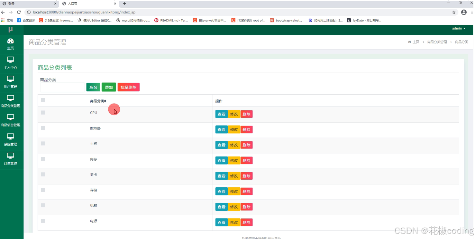Click the 添加 add button
The width and height of the screenshot is (475, 239).
109,87
